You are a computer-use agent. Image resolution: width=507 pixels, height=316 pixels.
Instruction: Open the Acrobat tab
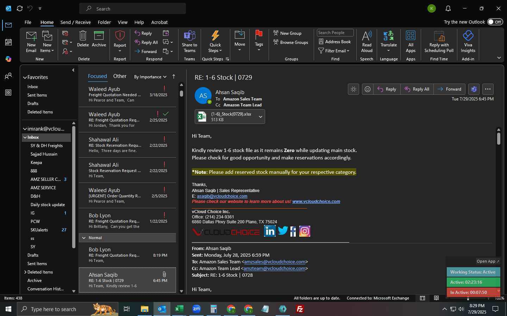[x=159, y=22]
